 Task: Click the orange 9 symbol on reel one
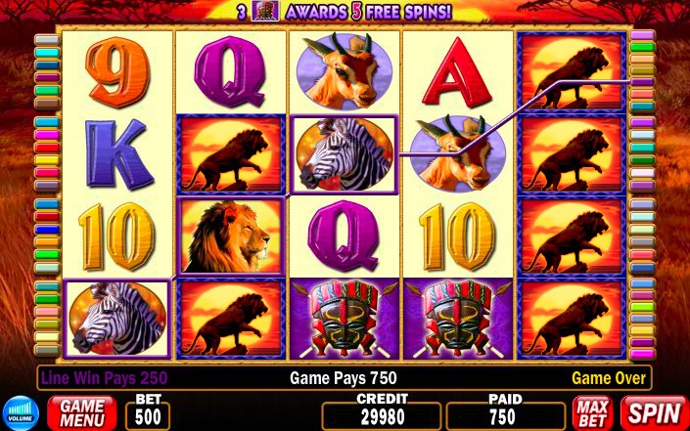(x=117, y=72)
